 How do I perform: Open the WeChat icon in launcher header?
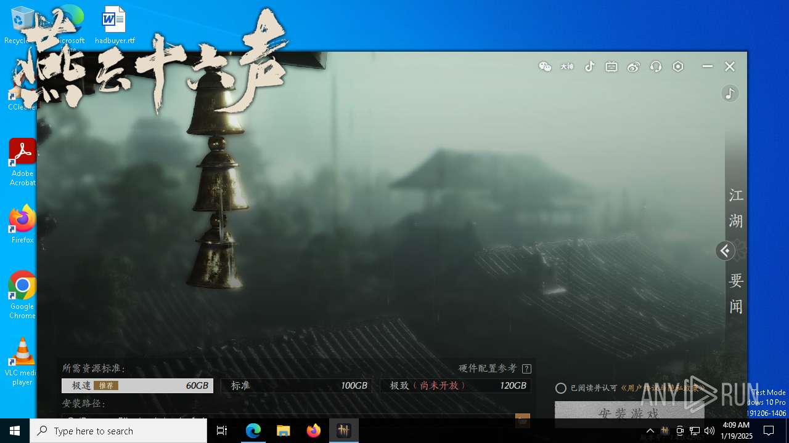pos(545,66)
